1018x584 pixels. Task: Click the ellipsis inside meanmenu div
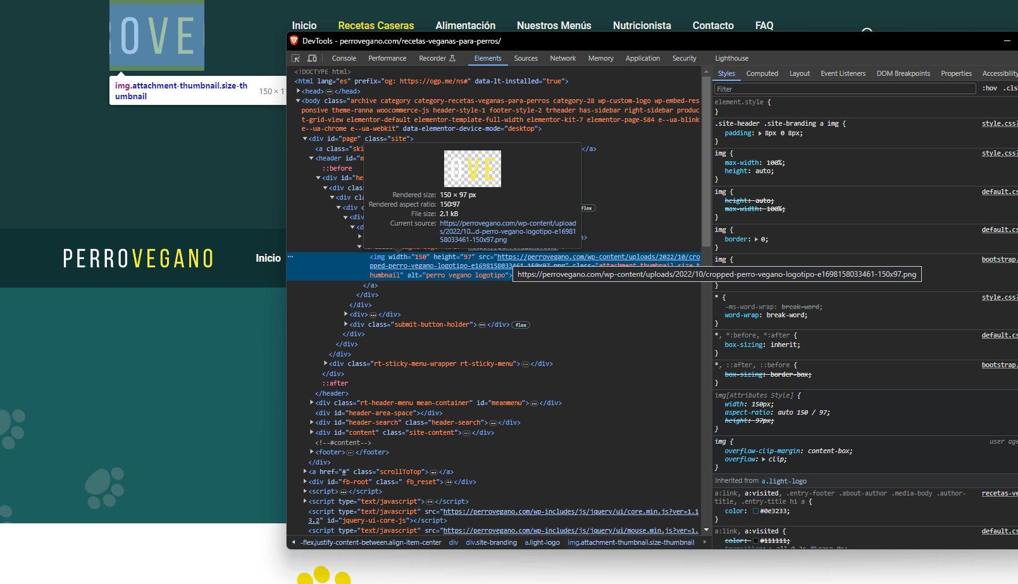535,403
